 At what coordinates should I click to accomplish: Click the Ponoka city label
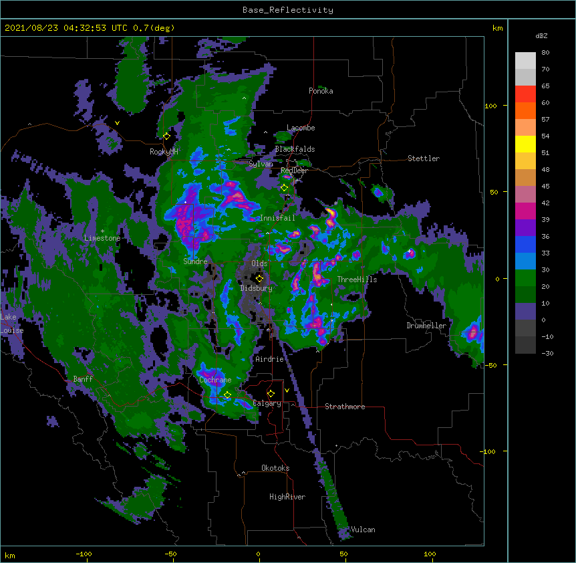pyautogui.click(x=321, y=91)
